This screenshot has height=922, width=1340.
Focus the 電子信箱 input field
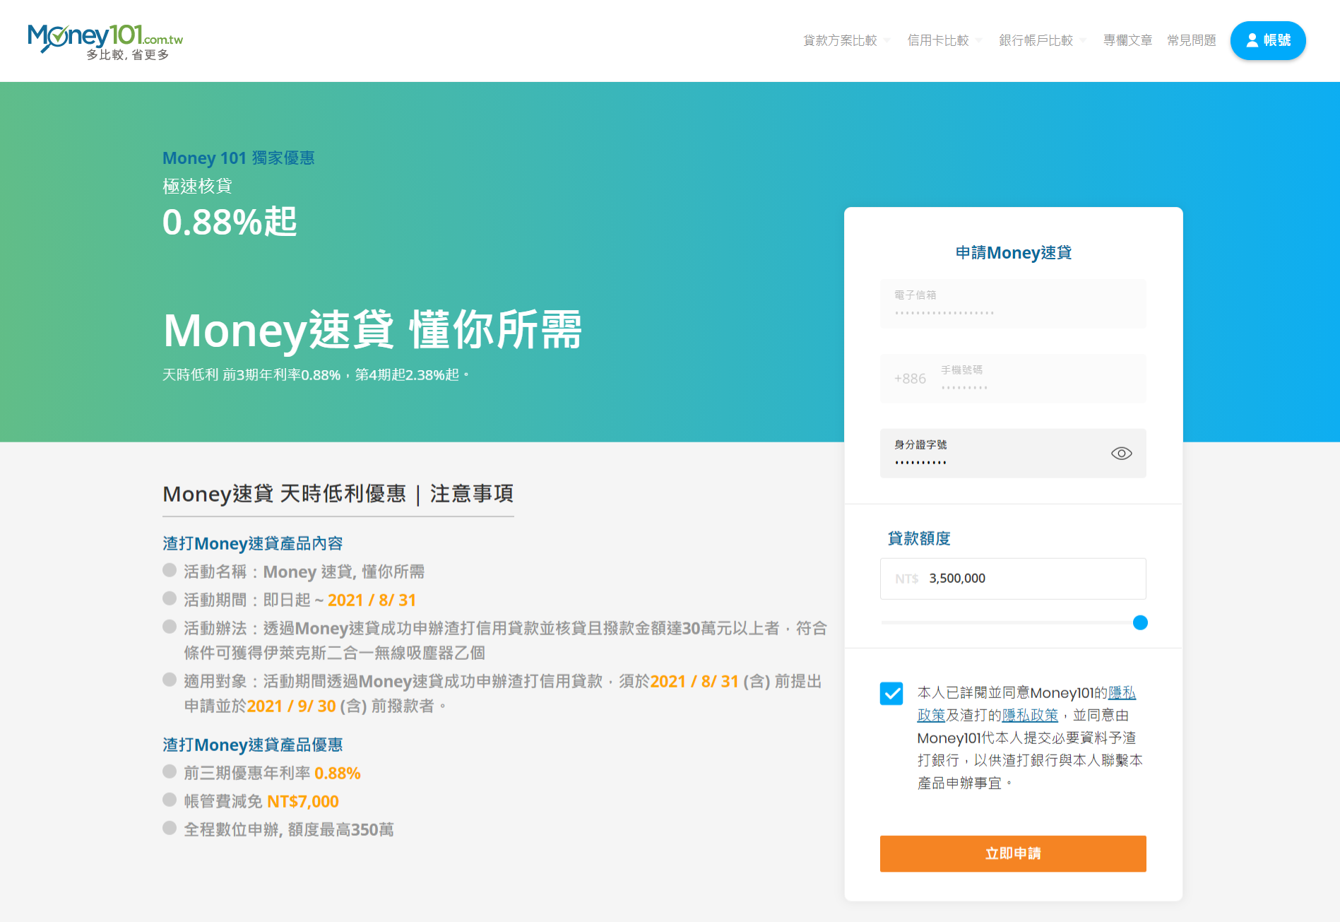pos(1013,304)
